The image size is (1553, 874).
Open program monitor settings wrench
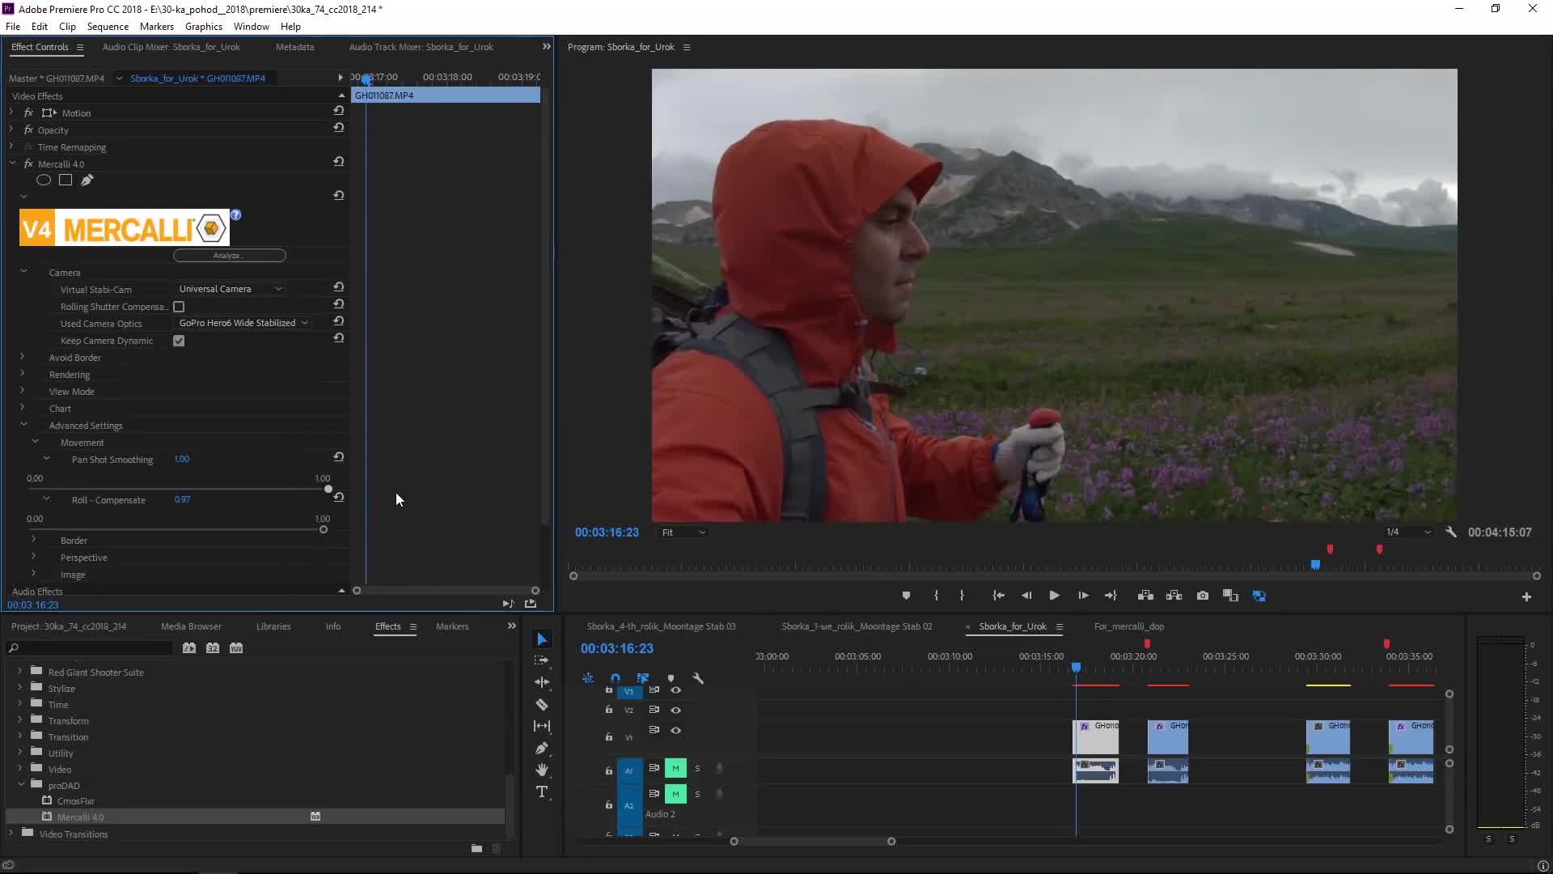[x=1451, y=532]
